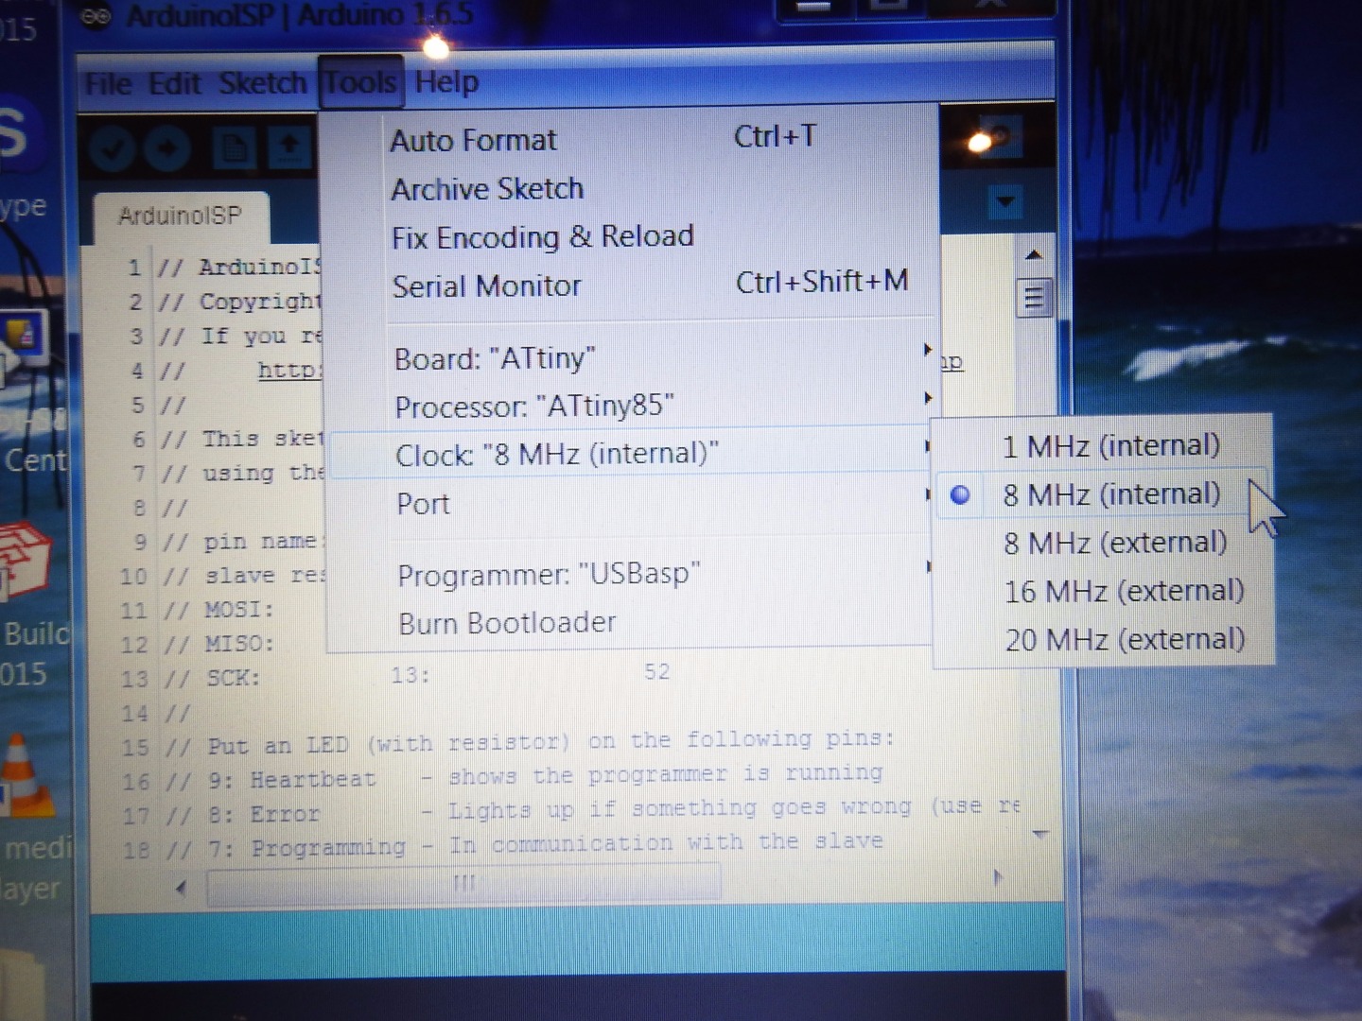This screenshot has width=1362, height=1021.
Task: Click line 17 "8: Error" comment
Action: click(595, 811)
